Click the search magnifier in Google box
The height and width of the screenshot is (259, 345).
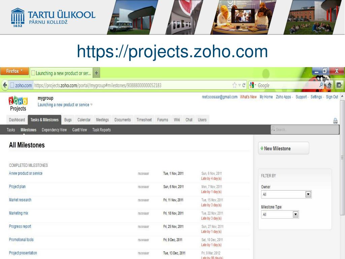tap(321, 85)
